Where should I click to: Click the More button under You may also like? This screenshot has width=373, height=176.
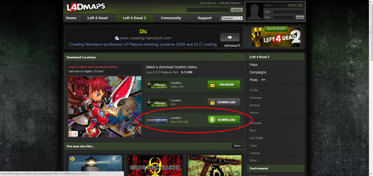tap(238, 146)
